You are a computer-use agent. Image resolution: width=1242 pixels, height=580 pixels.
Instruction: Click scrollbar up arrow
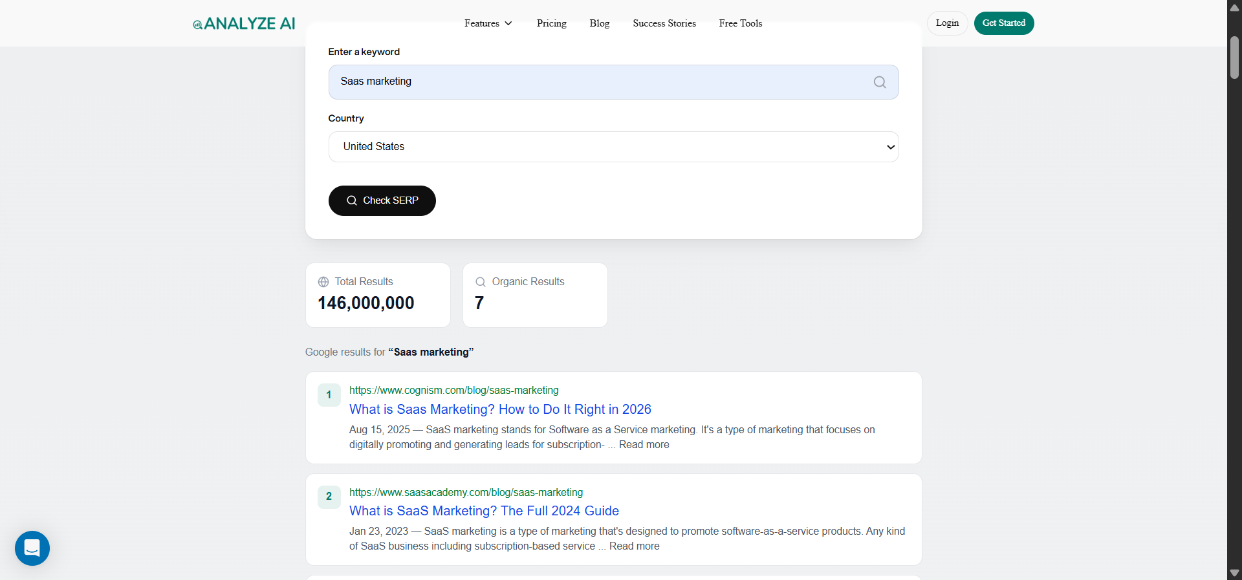point(1234,7)
